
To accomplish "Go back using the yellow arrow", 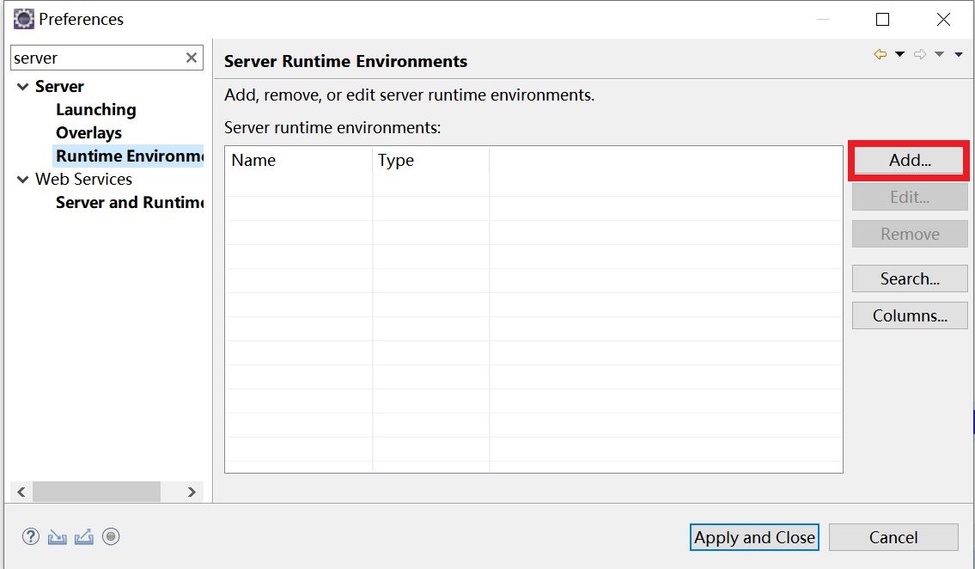I will tap(880, 54).
